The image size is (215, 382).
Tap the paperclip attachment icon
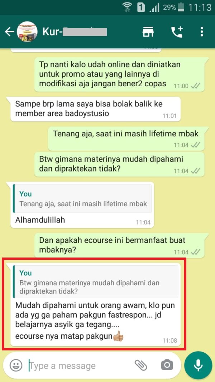141,365
